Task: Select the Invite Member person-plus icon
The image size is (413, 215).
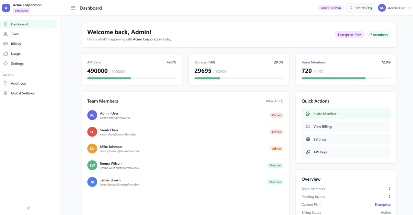Action: point(308,114)
